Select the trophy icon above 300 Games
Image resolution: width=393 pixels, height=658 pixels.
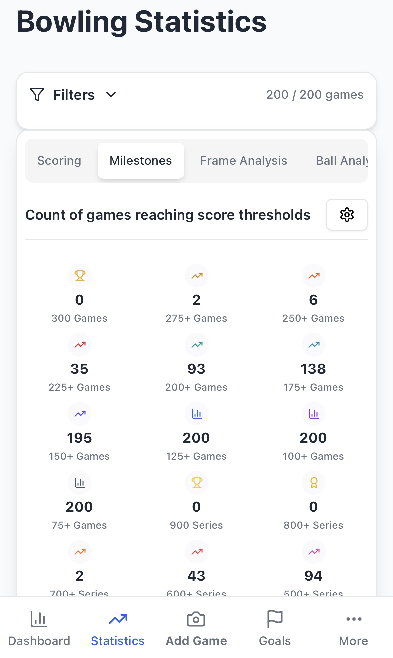79,276
